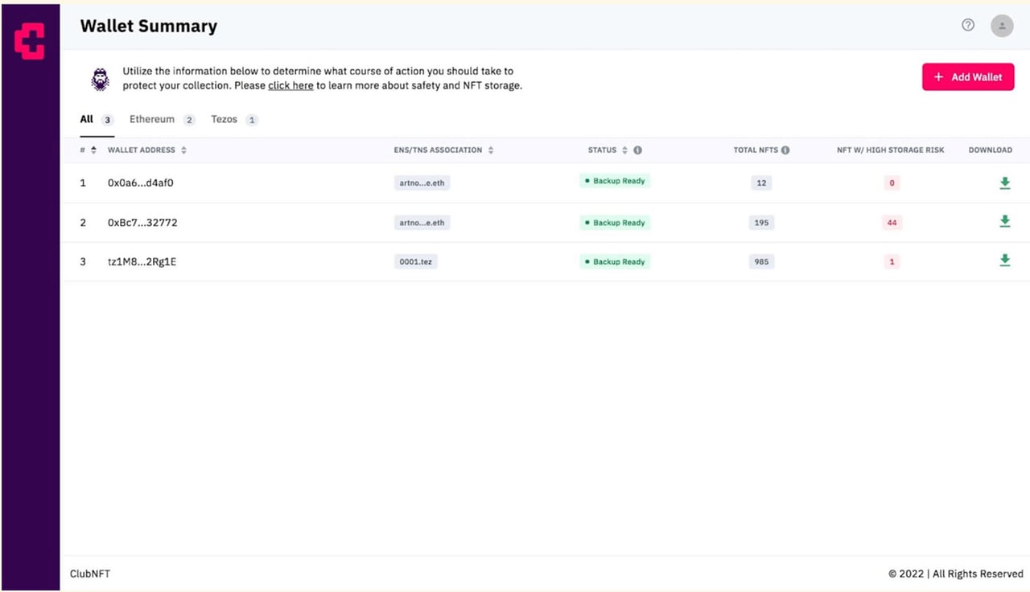Download backup for wallet tz1M8...2Rg1E
Image resolution: width=1030 pixels, height=592 pixels.
(x=1005, y=261)
